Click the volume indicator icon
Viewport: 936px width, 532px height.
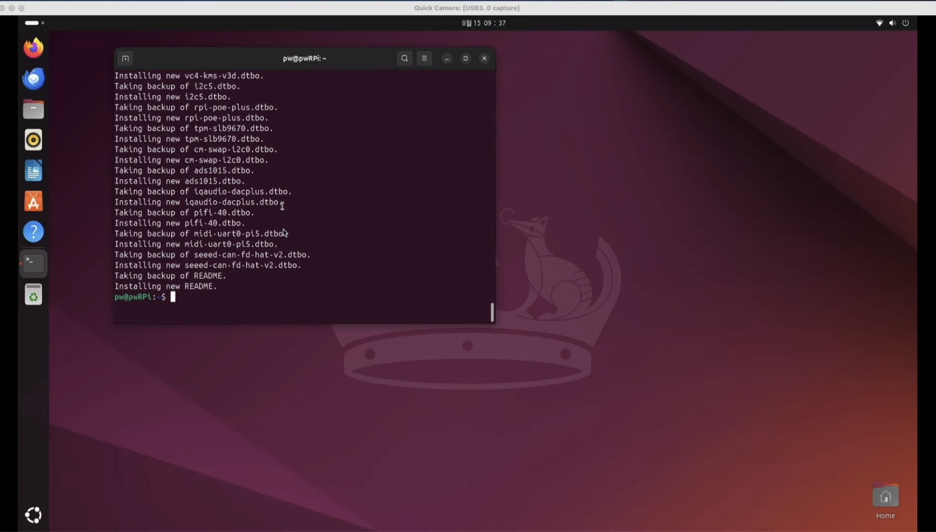[893, 23]
